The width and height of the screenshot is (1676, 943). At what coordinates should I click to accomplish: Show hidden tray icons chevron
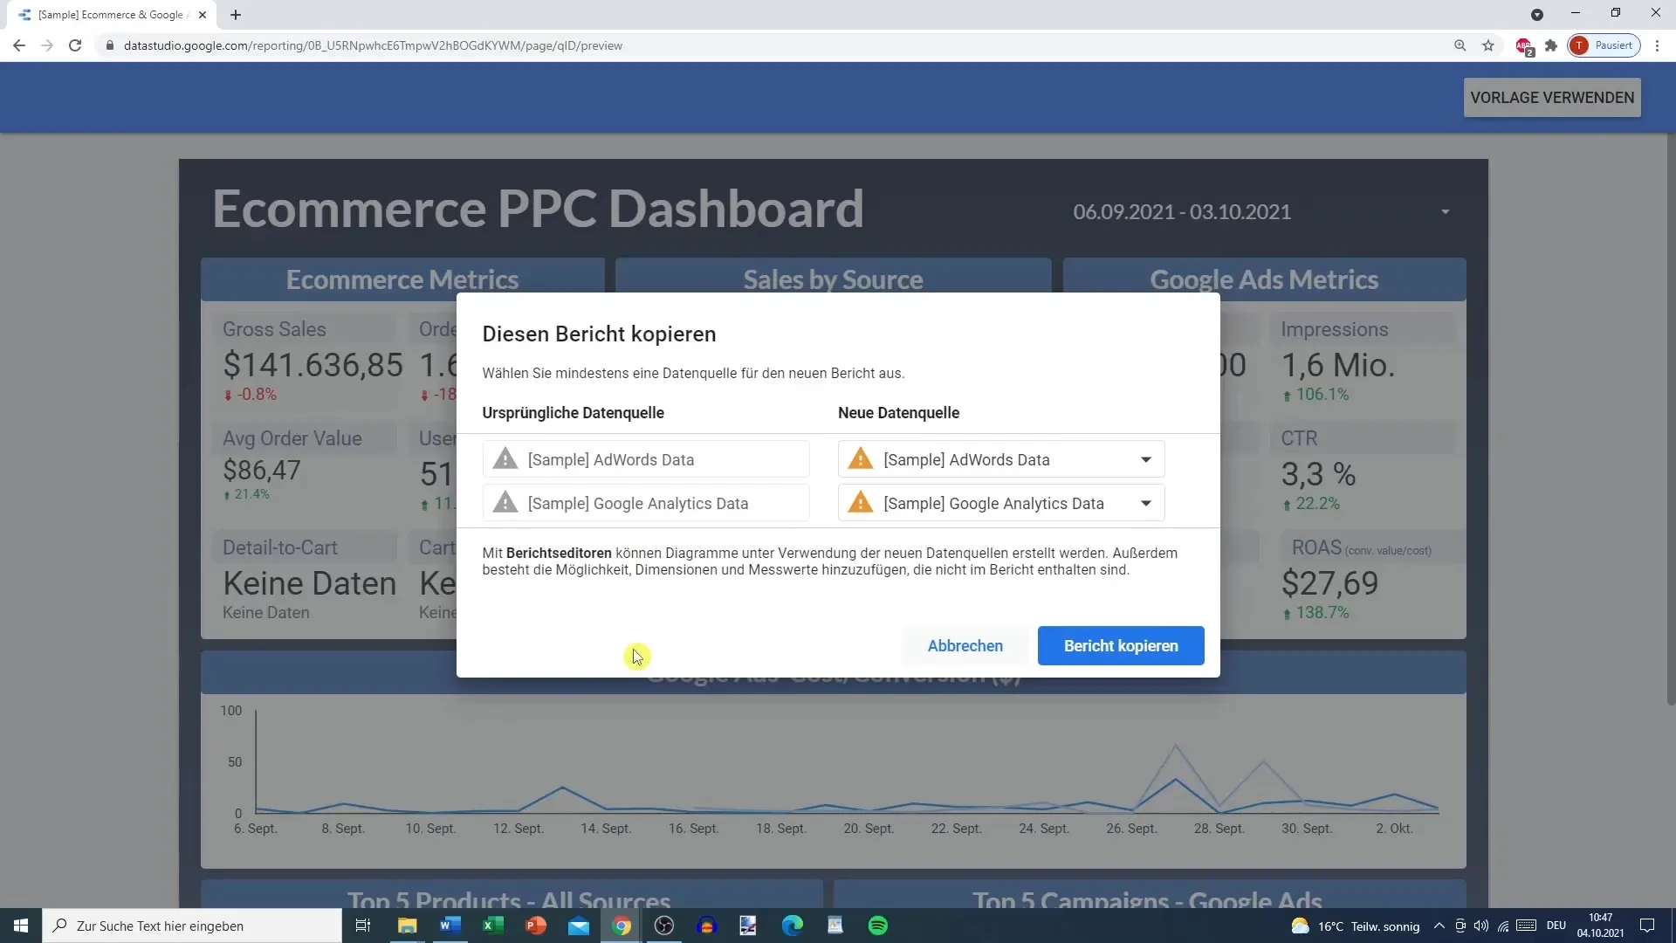(x=1439, y=926)
